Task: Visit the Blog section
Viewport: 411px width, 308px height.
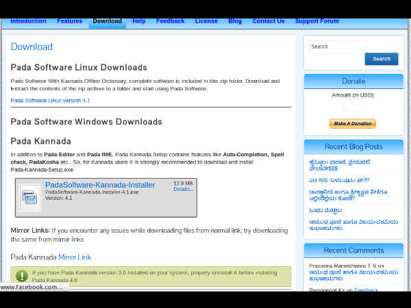Action: (235, 21)
